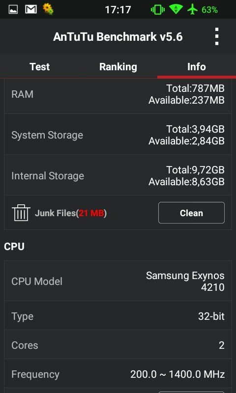Viewport: 236px width, 393px height.
Task: Tap the AnTuTu Benchmark v5.6 title
Action: click(118, 37)
